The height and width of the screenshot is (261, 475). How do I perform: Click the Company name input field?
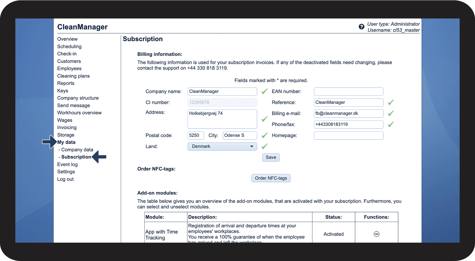(x=222, y=91)
